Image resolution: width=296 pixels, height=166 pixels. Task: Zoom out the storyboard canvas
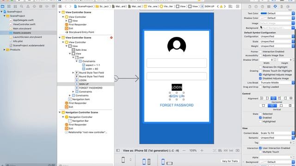[x=184, y=151]
